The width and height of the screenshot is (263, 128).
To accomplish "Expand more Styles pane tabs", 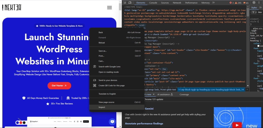I will pos(260,7).
